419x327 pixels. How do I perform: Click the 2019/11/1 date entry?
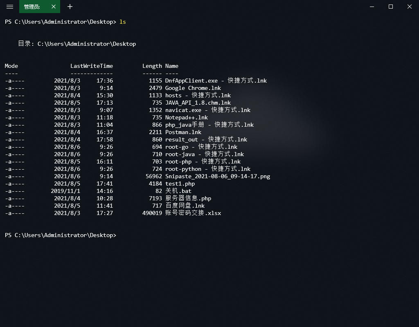click(x=65, y=191)
